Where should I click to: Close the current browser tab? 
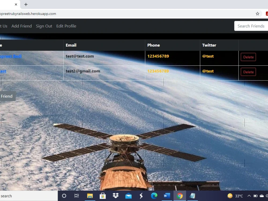click(16, 5)
